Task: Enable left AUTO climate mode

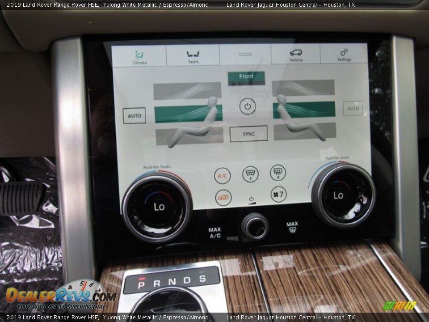Action: click(135, 116)
